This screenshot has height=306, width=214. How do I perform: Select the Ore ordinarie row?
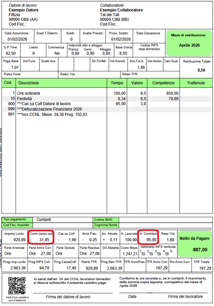32,93
